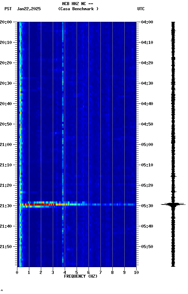Select the PST timezone label

(8, 9)
